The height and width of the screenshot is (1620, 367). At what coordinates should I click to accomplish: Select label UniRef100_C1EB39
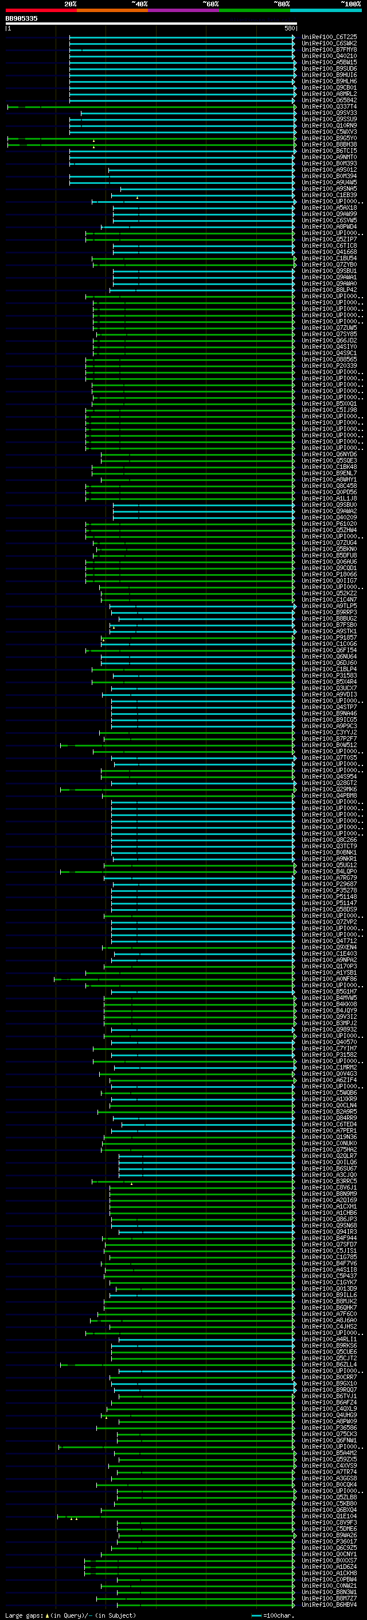329,195
